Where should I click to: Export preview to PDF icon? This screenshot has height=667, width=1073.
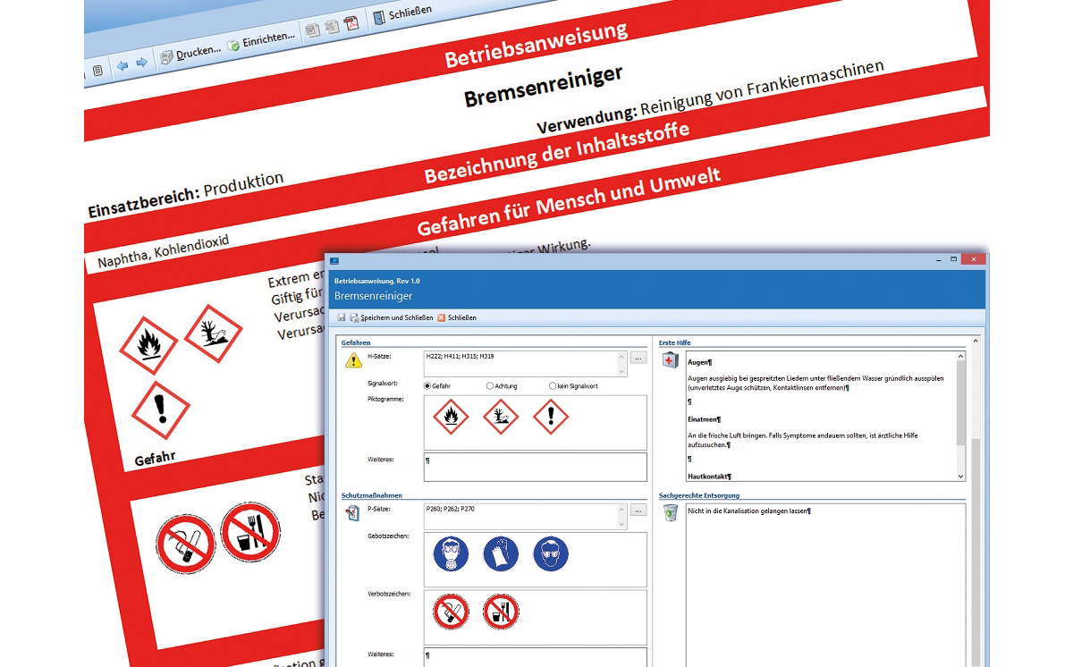pos(352,22)
